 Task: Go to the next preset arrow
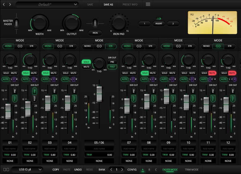10,5
